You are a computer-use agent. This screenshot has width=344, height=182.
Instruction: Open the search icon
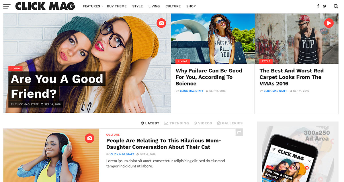tap(336, 6)
